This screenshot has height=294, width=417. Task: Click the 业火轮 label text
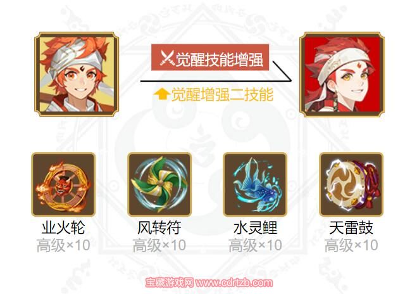[x=63, y=228]
